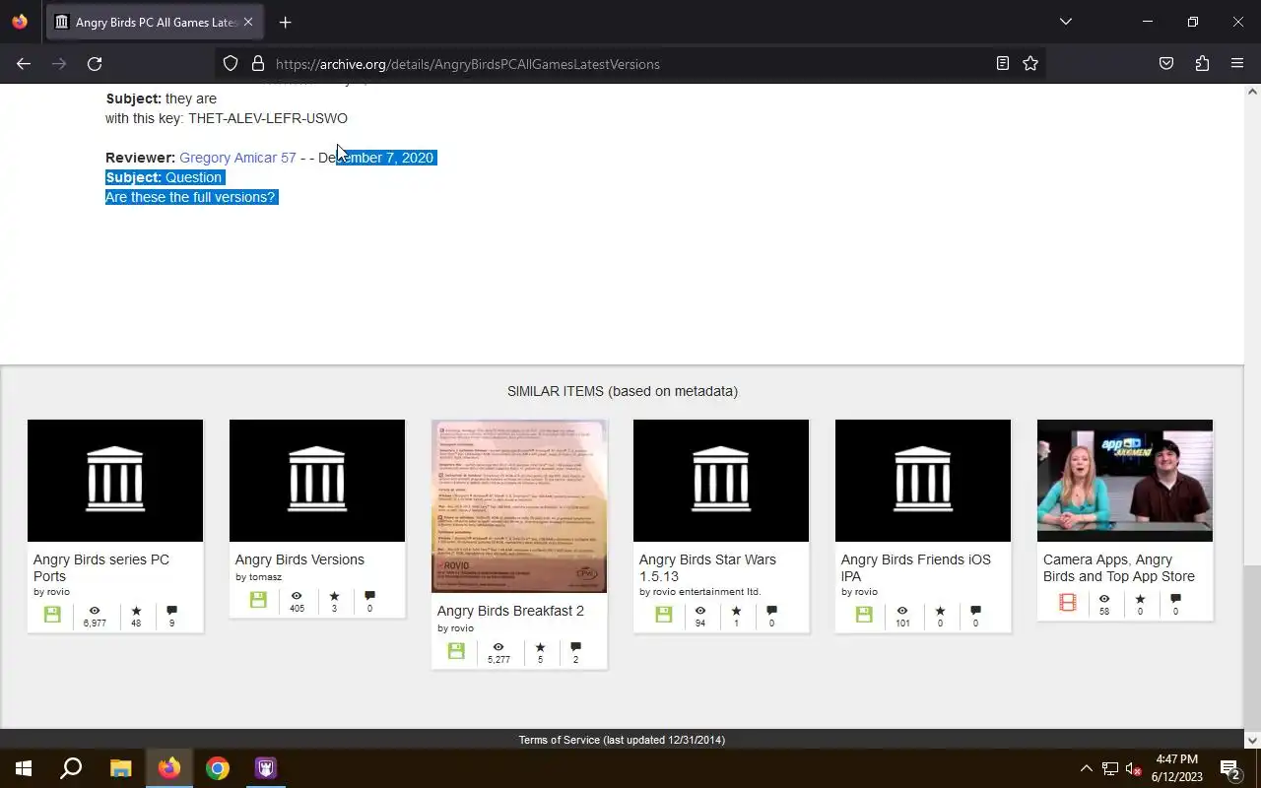Click Angry Birds Breakfast 2 title link

pos(510,611)
